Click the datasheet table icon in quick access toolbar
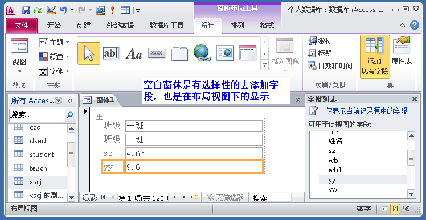This screenshot has width=426, height=220. point(125,10)
